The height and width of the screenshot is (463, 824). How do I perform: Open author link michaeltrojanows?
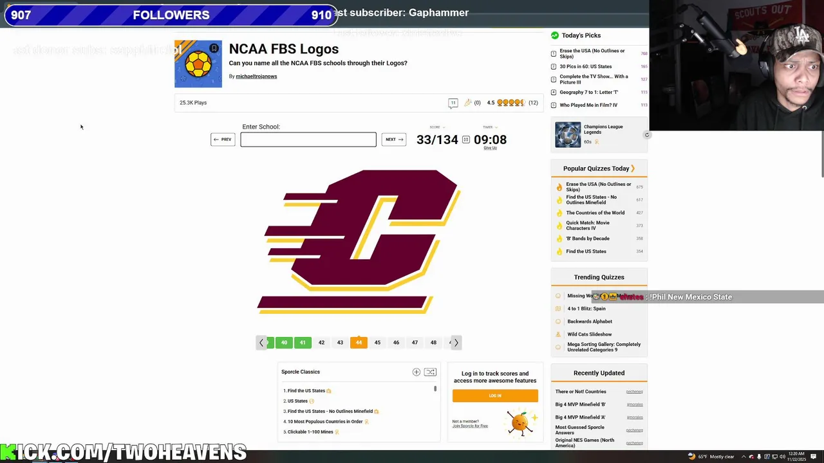tap(256, 77)
